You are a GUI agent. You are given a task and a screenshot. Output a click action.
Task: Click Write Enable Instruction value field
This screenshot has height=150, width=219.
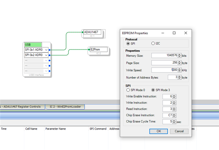click(x=168, y=96)
